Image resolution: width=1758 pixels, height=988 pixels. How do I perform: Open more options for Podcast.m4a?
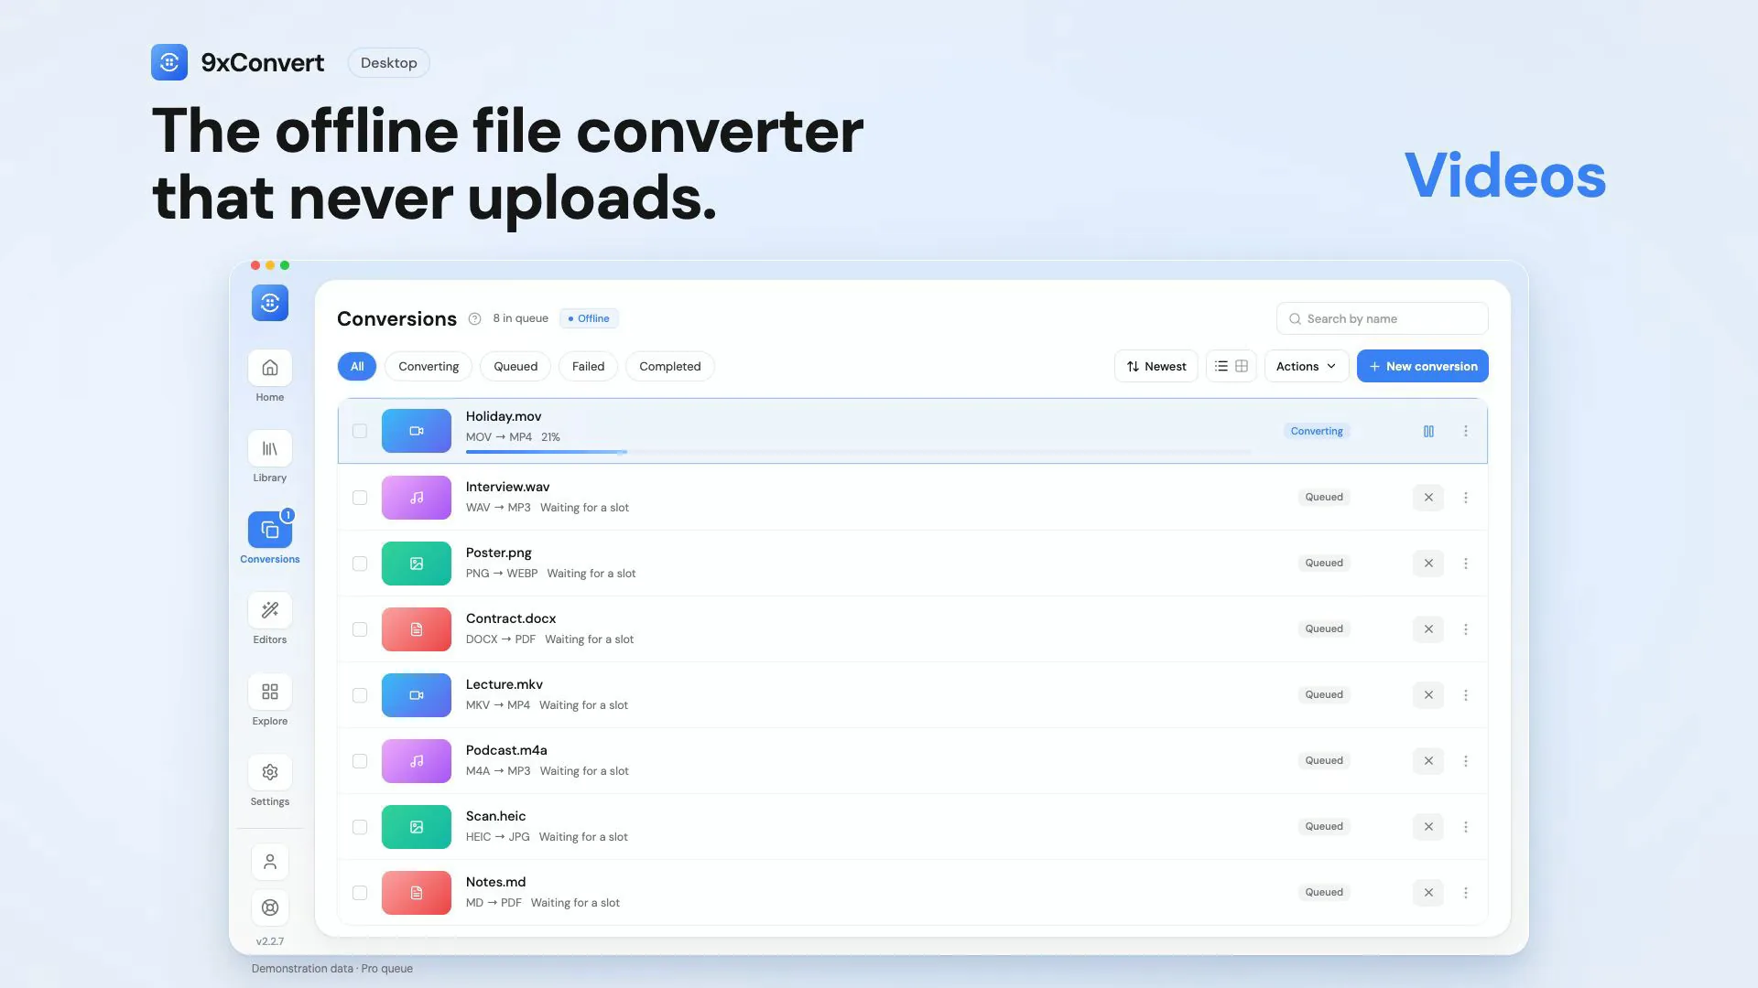(1466, 761)
